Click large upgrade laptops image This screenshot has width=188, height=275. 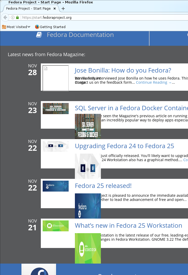click(88, 166)
